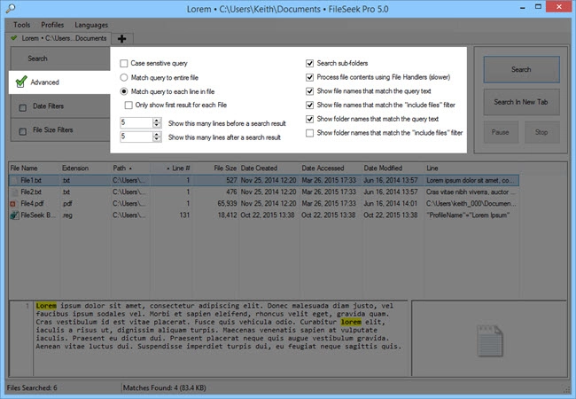Image resolution: width=576 pixels, height=399 pixels.
Task: Select Match query to entire file radio
Action: coord(124,77)
